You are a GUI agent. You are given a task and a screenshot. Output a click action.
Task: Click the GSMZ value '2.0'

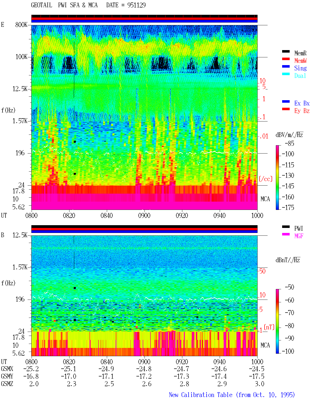pyautogui.click(x=34, y=384)
